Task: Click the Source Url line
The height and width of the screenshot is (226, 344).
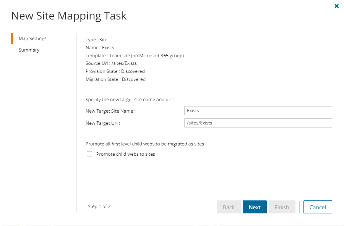Action: click(111, 63)
